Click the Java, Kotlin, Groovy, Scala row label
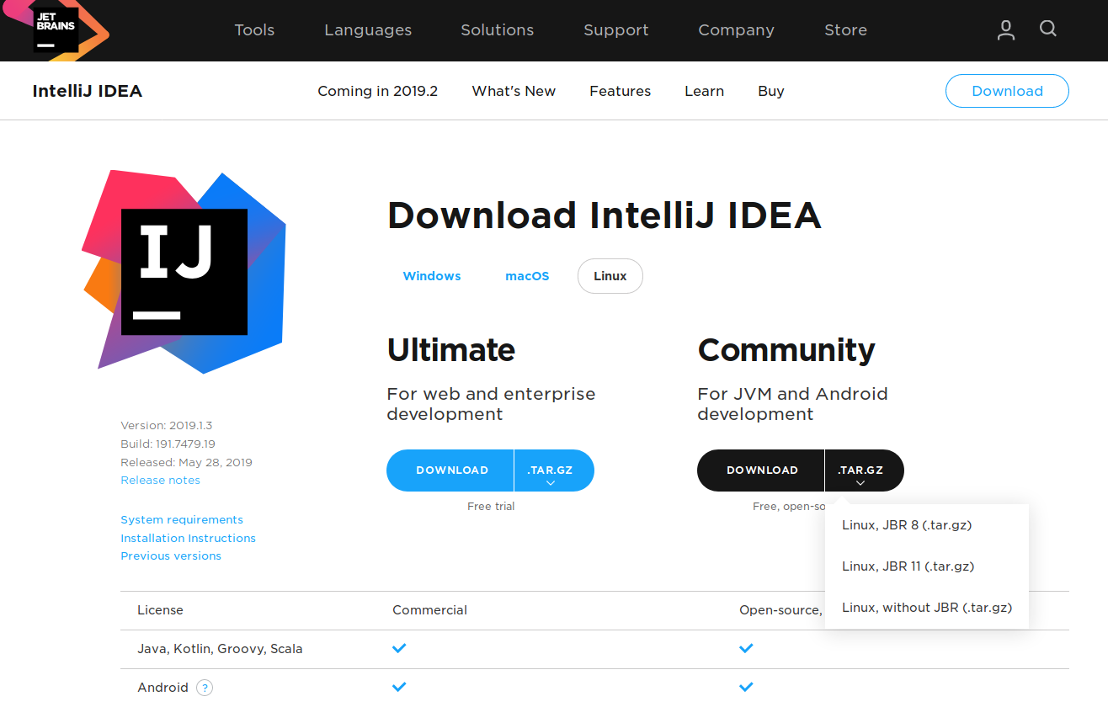Screen dimensions: 1108x707 point(220,649)
